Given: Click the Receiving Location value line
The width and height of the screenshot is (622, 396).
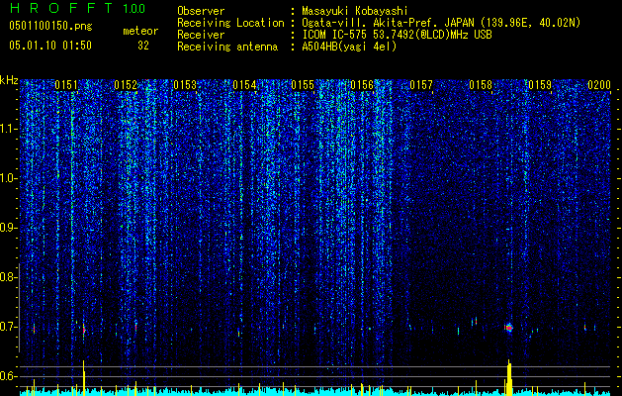Looking at the screenshot, I should pyautogui.click(x=442, y=23).
